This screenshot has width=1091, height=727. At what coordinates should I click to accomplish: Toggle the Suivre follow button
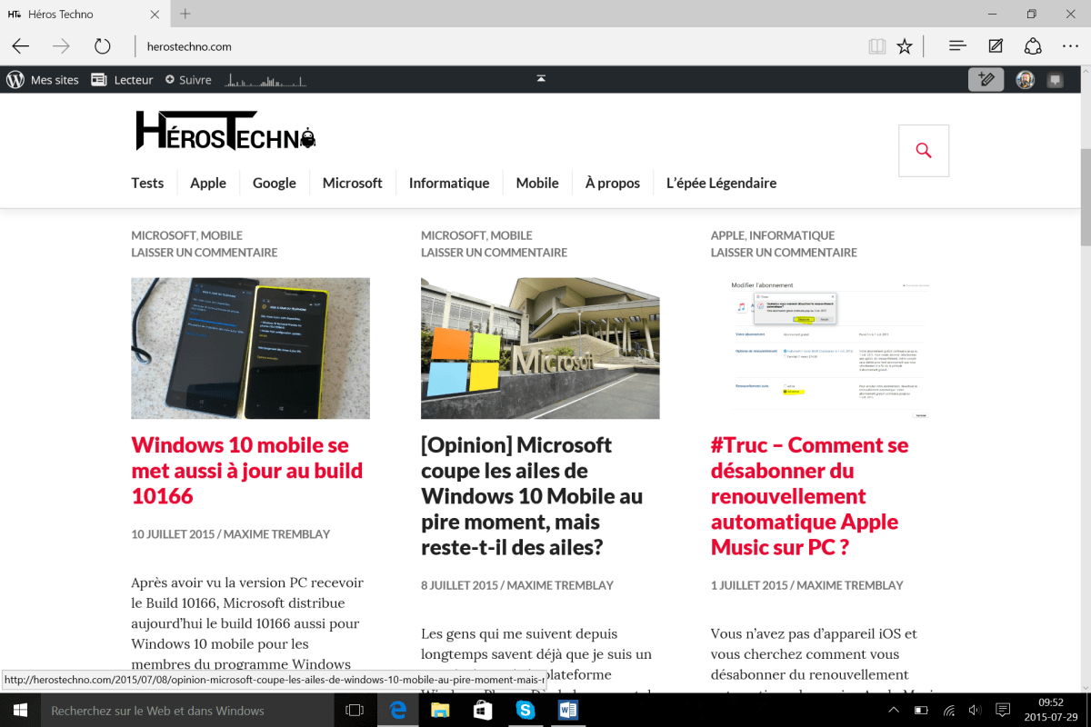click(188, 80)
